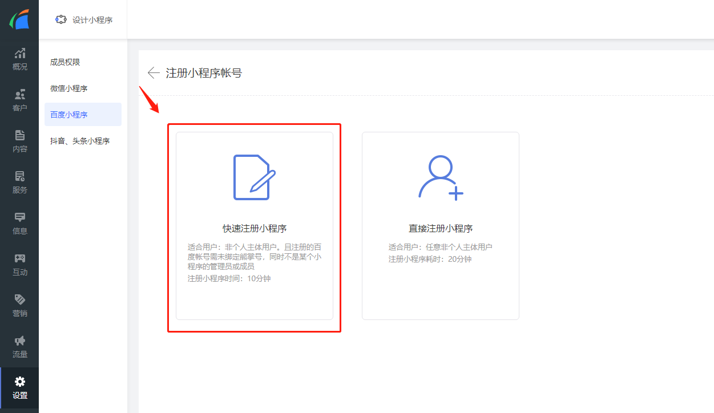Select 抖音、头条小程序 menu item
714x413 pixels.
(x=79, y=141)
